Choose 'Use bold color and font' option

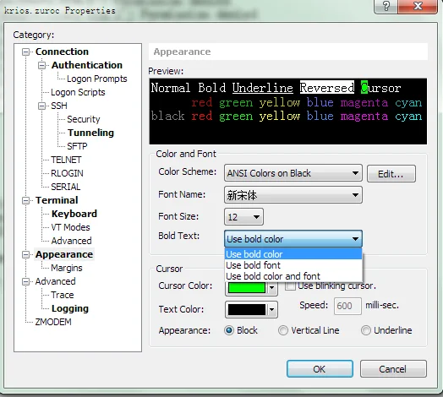tap(293, 276)
